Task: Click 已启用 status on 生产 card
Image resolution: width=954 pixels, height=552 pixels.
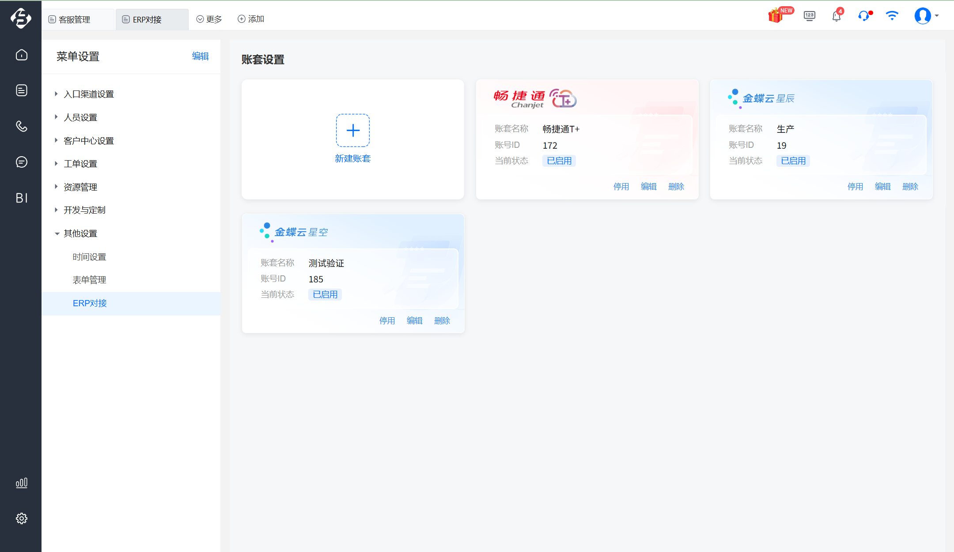Action: [793, 161]
